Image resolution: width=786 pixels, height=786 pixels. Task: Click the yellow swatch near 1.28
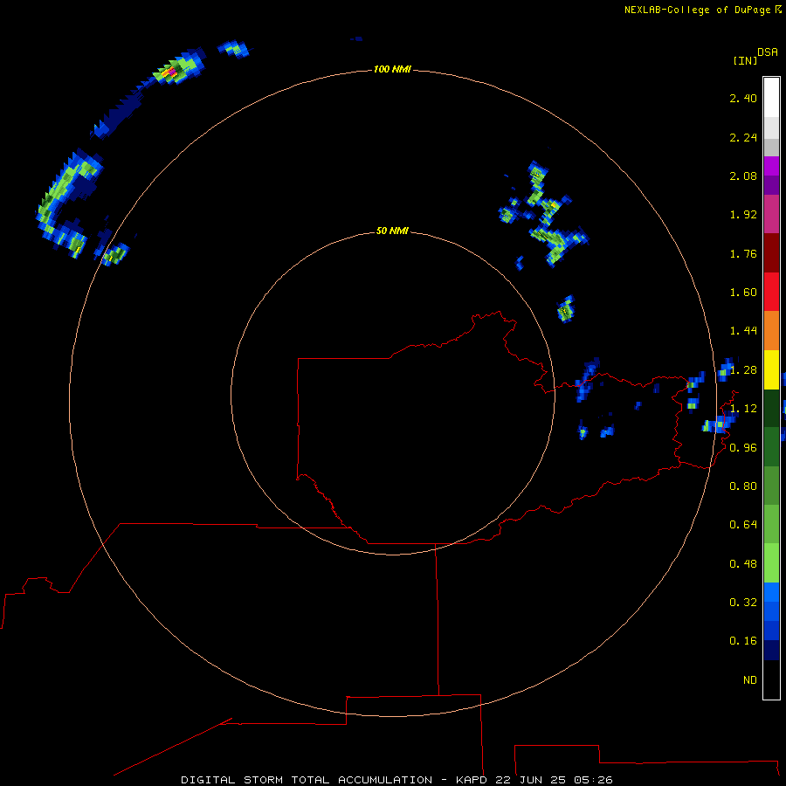(771, 369)
